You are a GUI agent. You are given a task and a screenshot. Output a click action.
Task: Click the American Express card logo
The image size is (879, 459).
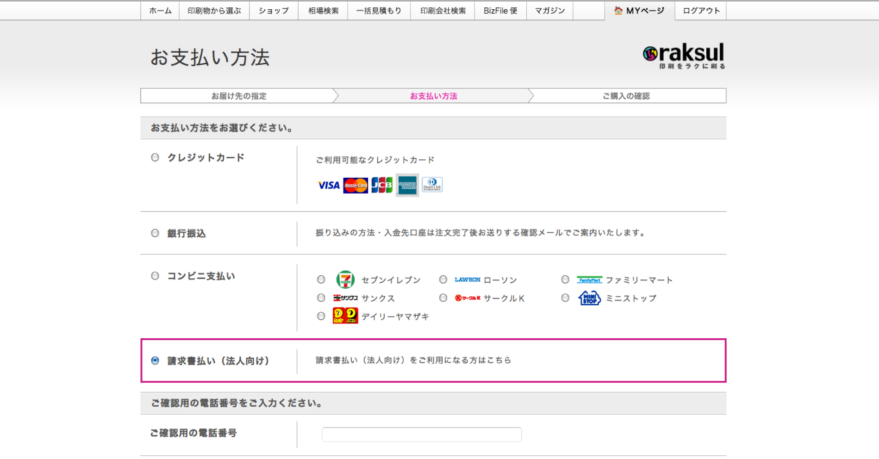(407, 186)
